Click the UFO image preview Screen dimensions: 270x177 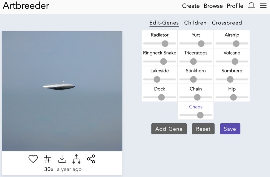[62, 91]
